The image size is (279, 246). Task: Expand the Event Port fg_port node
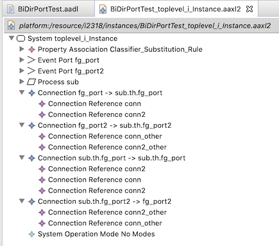pos(22,60)
